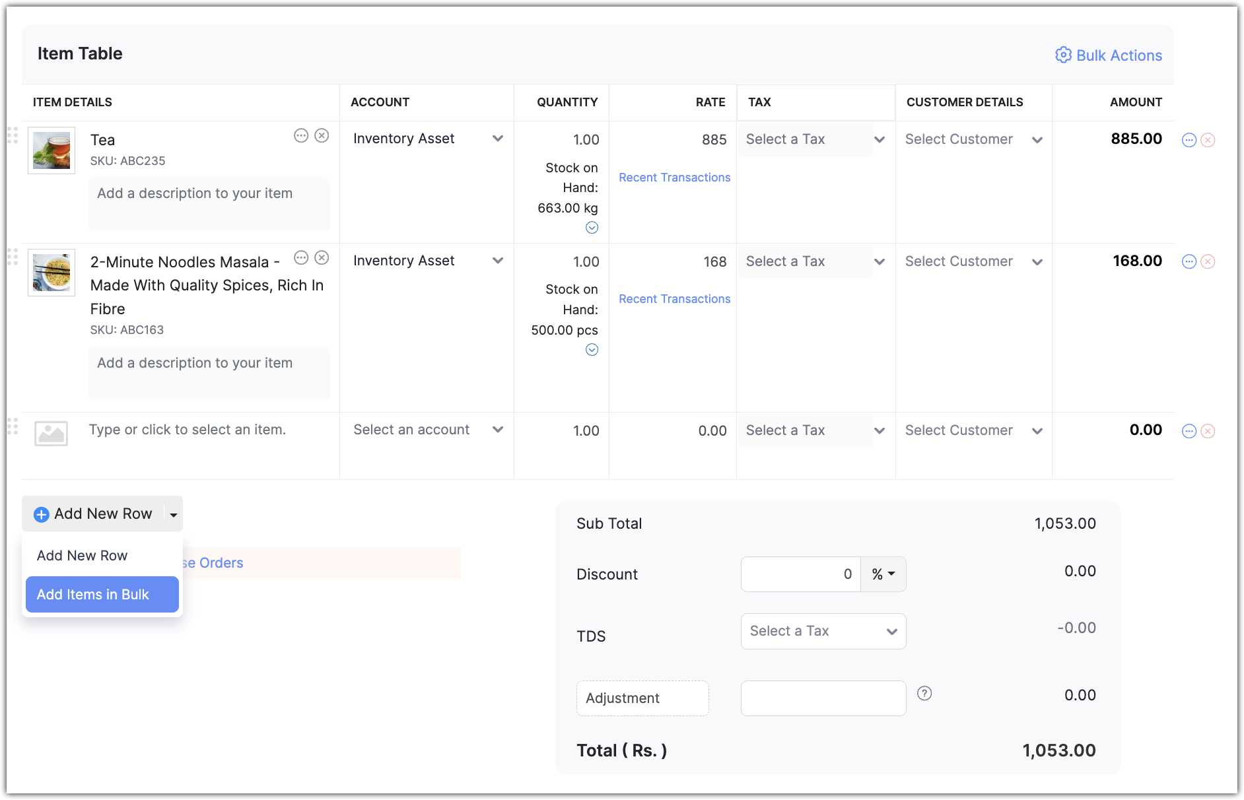
Task: Clear the noodles item using circled X
Action: coord(322,258)
